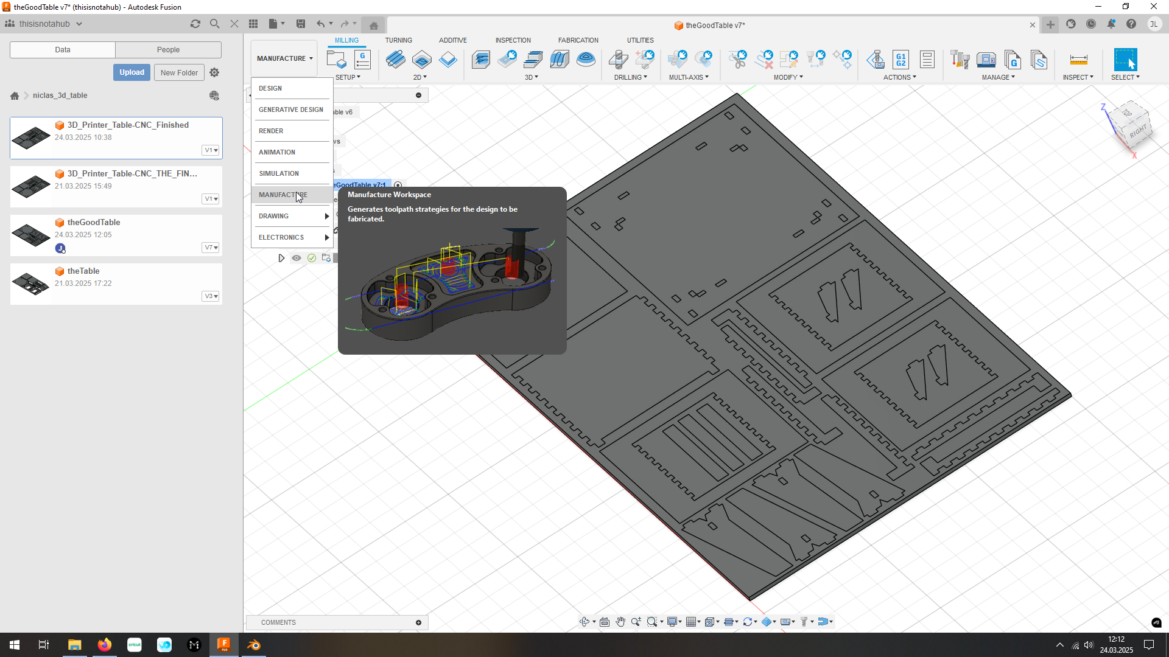1169x657 pixels.
Task: Select SIMULATION in workspace menu
Action: click(x=292, y=173)
